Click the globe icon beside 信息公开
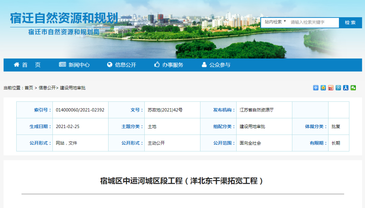365x208 pixels. (x=109, y=64)
